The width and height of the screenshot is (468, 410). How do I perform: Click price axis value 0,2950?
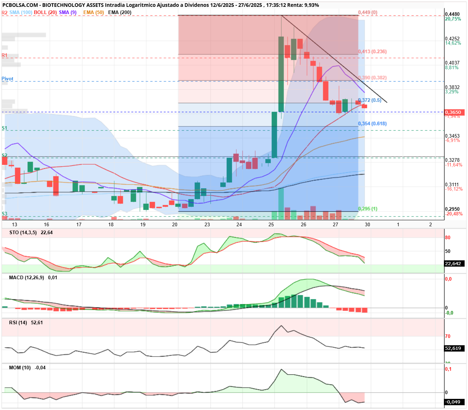point(453,209)
